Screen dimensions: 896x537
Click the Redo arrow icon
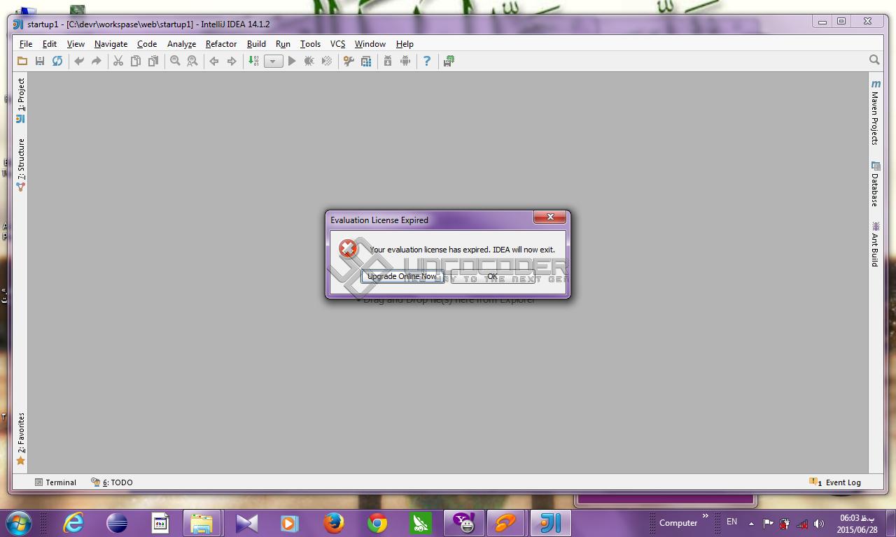[97, 62]
